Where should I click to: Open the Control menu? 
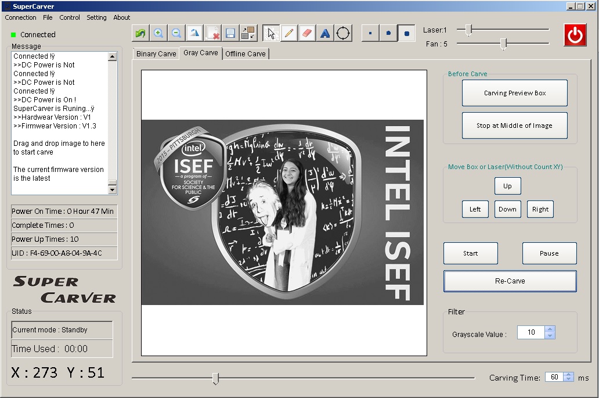(70, 17)
